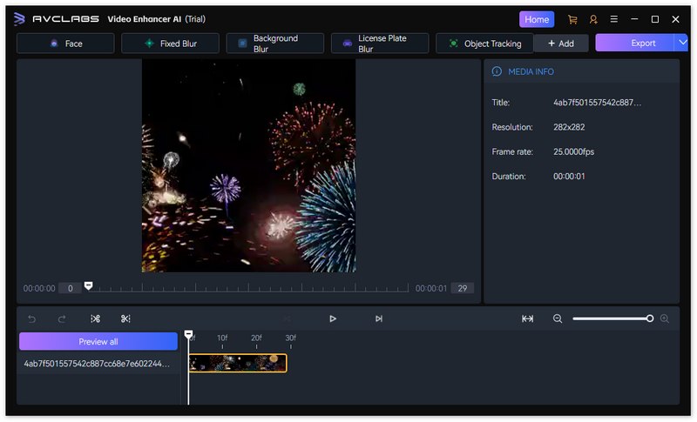The height and width of the screenshot is (422, 697).
Task: Select the fireworks clip in timeline
Action: pos(238,363)
